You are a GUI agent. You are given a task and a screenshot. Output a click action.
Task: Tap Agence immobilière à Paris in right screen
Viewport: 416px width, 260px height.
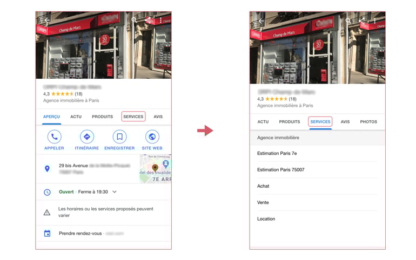pos(285,105)
